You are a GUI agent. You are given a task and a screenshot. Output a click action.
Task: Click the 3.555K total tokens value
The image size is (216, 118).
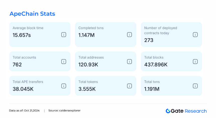pyautogui.click(x=87, y=89)
